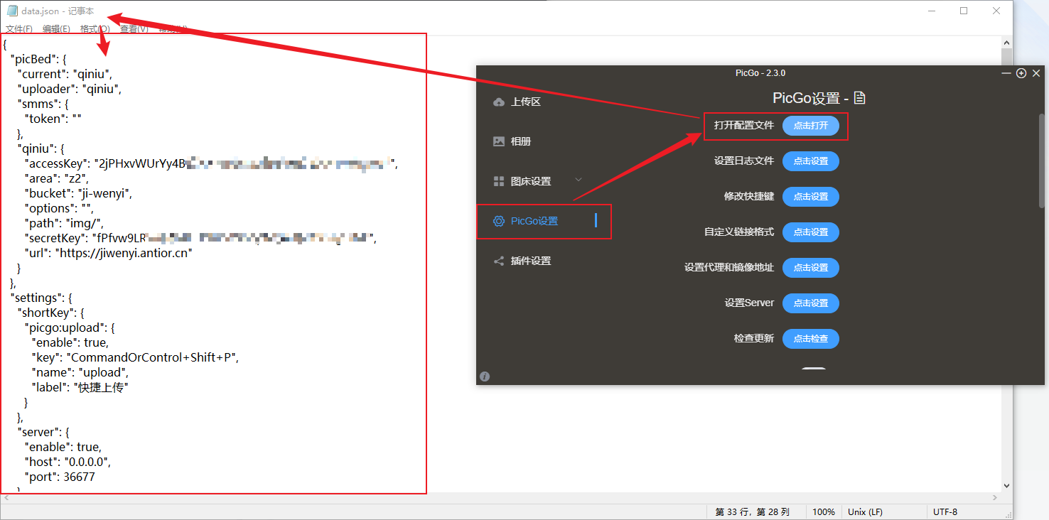Click 点击设置 next to 修改快捷键
The height and width of the screenshot is (520, 1049).
click(x=811, y=197)
